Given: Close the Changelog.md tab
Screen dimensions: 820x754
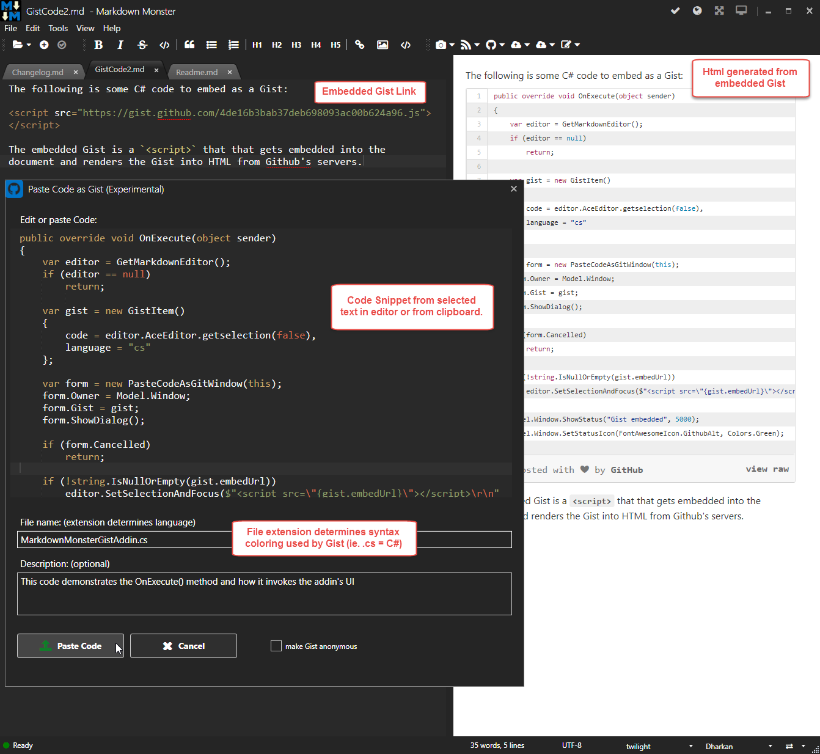Looking at the screenshot, I should click(76, 72).
